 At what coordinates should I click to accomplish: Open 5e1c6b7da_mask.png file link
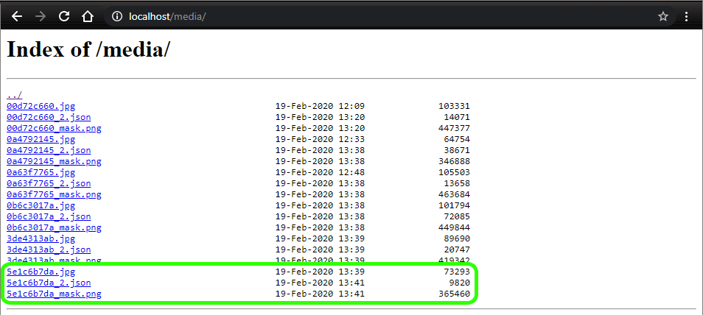click(x=54, y=294)
